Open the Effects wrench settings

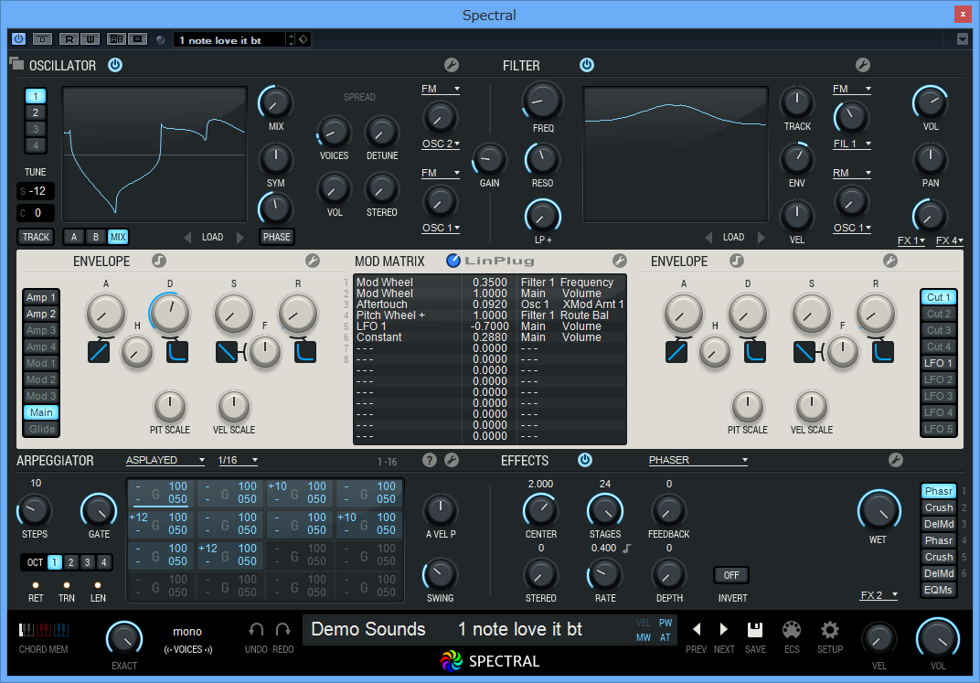(x=896, y=461)
